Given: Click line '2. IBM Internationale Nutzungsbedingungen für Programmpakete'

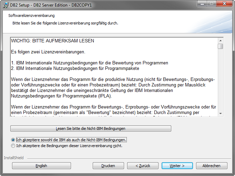Looking at the screenshot, I should tap(75, 69).
